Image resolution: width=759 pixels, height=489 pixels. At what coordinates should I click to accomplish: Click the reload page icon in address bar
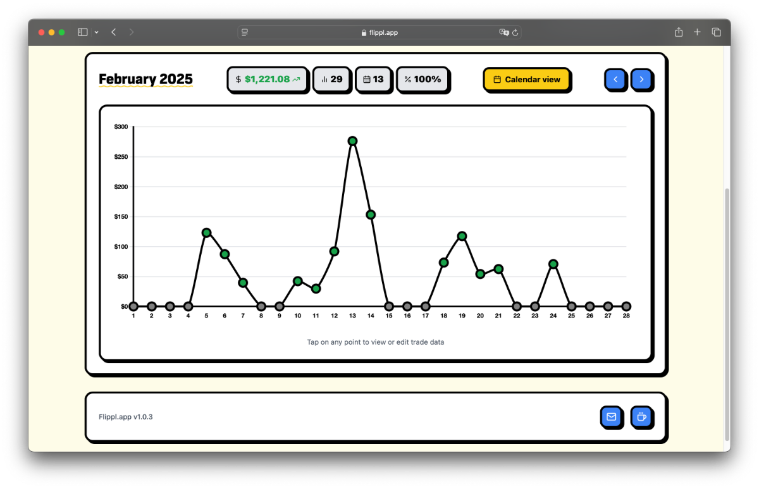click(515, 32)
